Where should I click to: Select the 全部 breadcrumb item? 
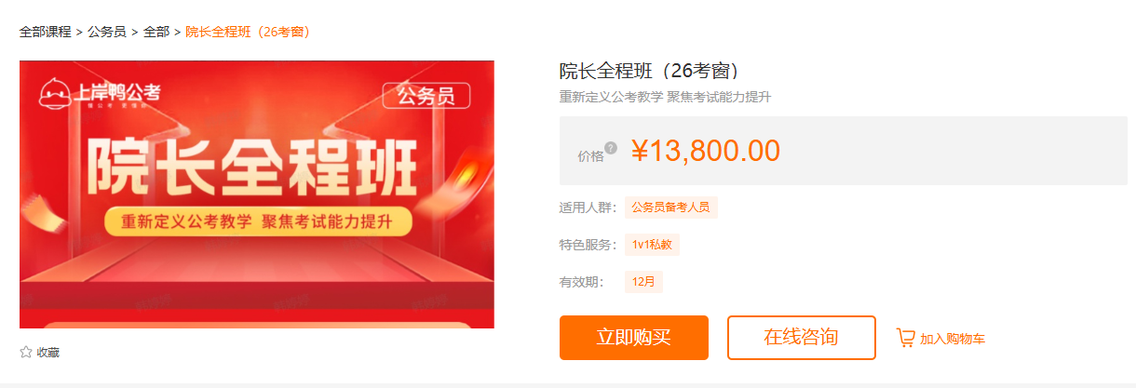pos(156,32)
